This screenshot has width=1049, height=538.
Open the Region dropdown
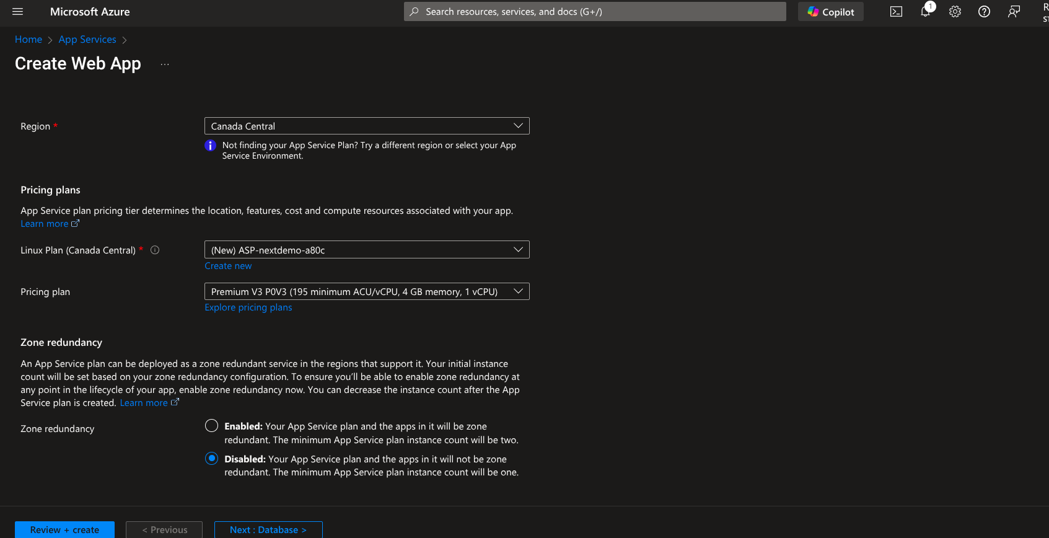point(367,126)
